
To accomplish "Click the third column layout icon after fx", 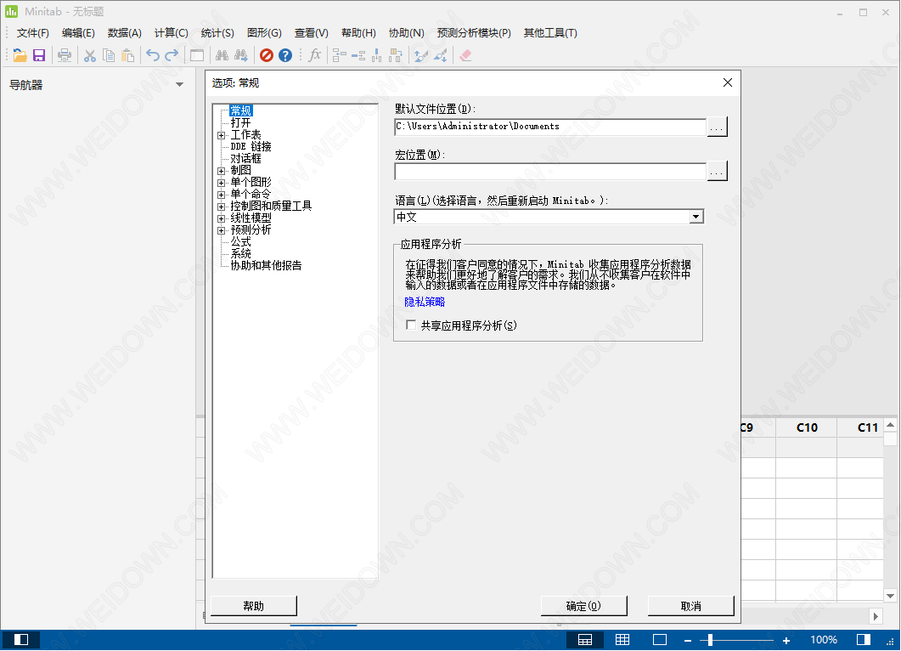I will tap(377, 55).
